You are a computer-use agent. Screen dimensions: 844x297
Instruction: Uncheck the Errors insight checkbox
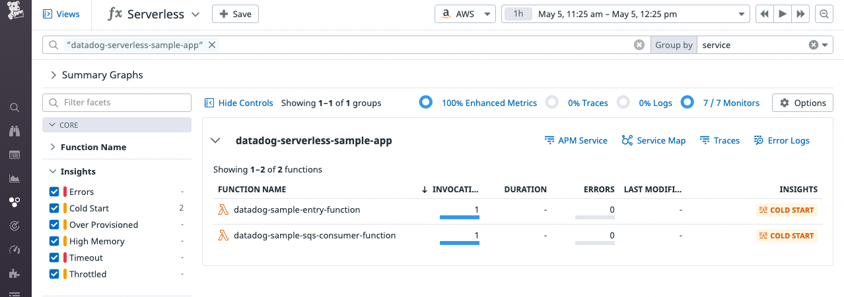coord(54,192)
